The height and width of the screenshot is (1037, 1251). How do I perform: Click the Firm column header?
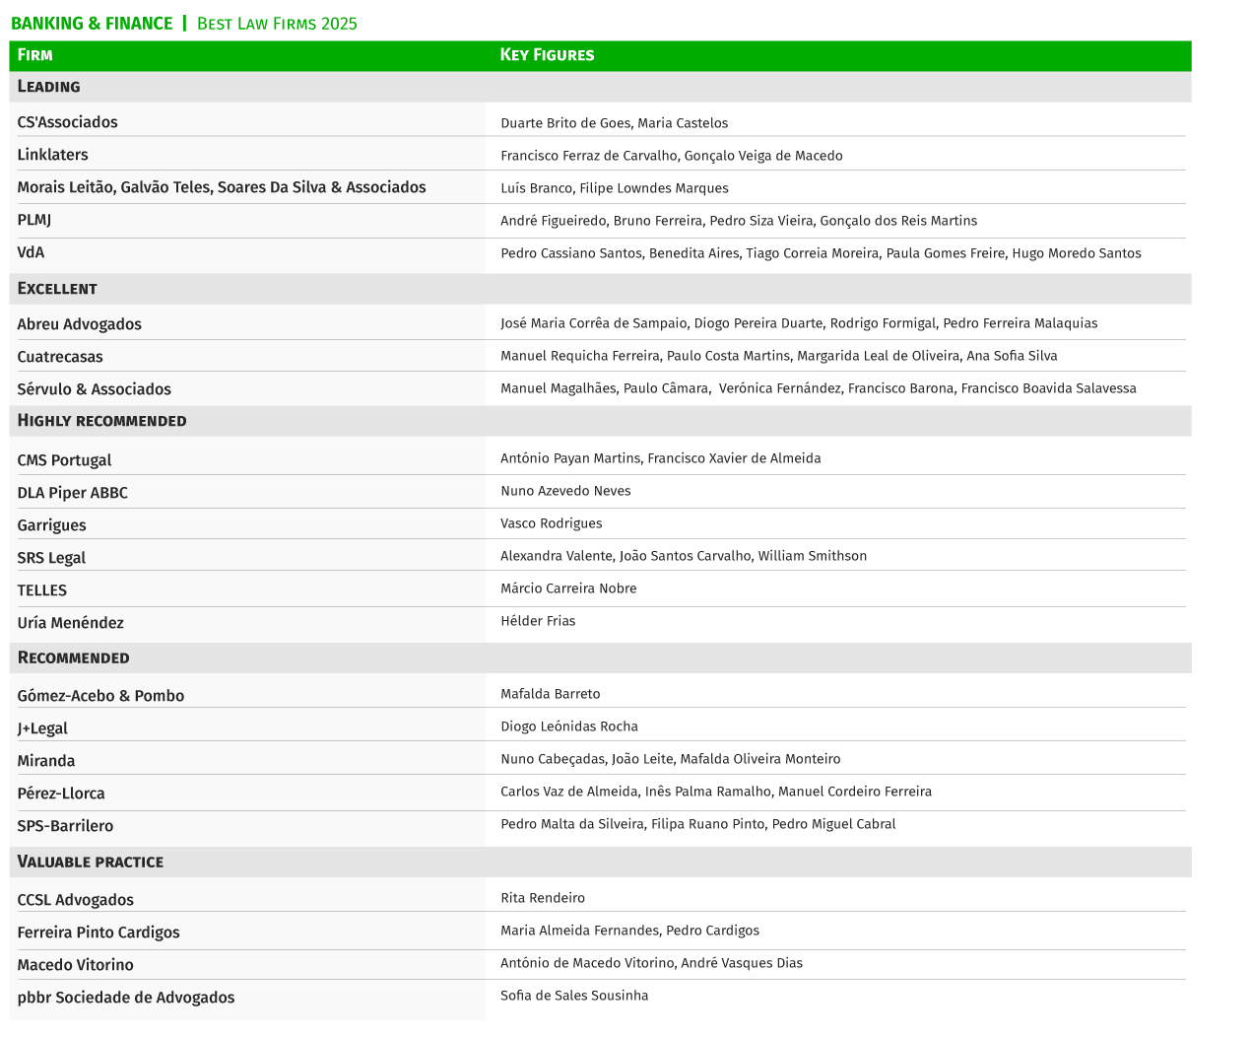click(34, 55)
